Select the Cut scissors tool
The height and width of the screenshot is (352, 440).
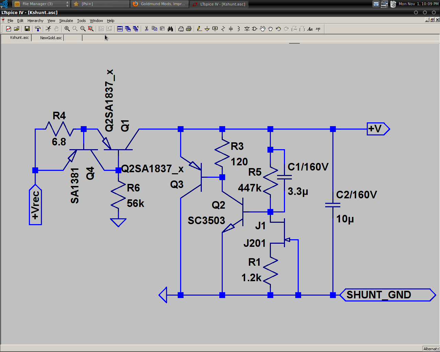[146, 29]
